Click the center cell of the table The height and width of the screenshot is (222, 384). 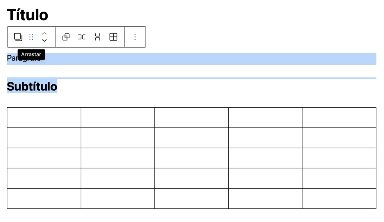pos(191,158)
